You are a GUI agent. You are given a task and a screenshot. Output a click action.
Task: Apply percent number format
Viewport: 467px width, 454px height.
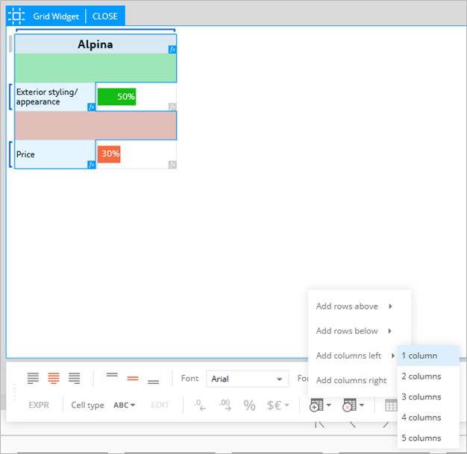pos(250,406)
